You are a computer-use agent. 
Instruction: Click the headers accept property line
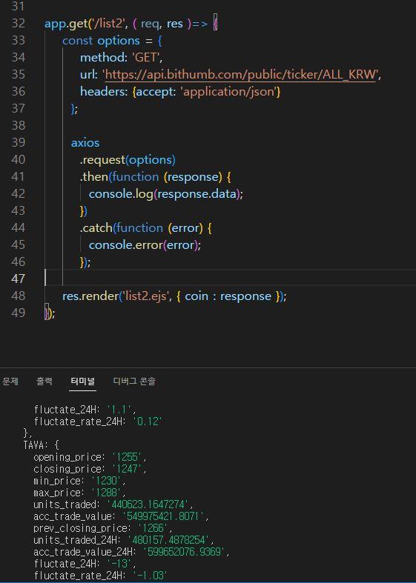(180, 91)
